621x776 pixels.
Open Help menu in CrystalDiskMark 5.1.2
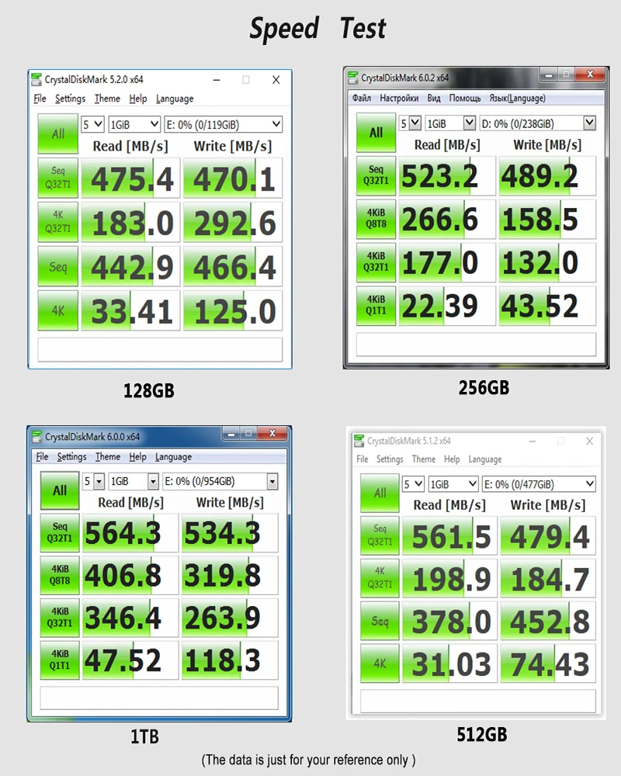[x=452, y=459]
